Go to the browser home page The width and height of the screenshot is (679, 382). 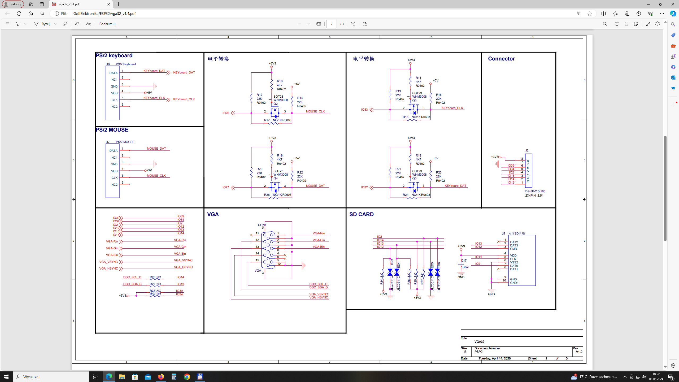coord(31,14)
